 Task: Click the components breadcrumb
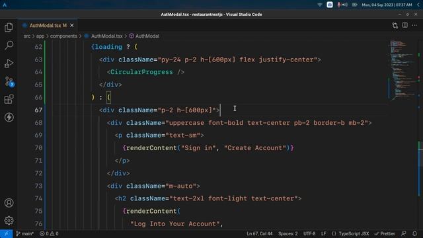pos(63,36)
